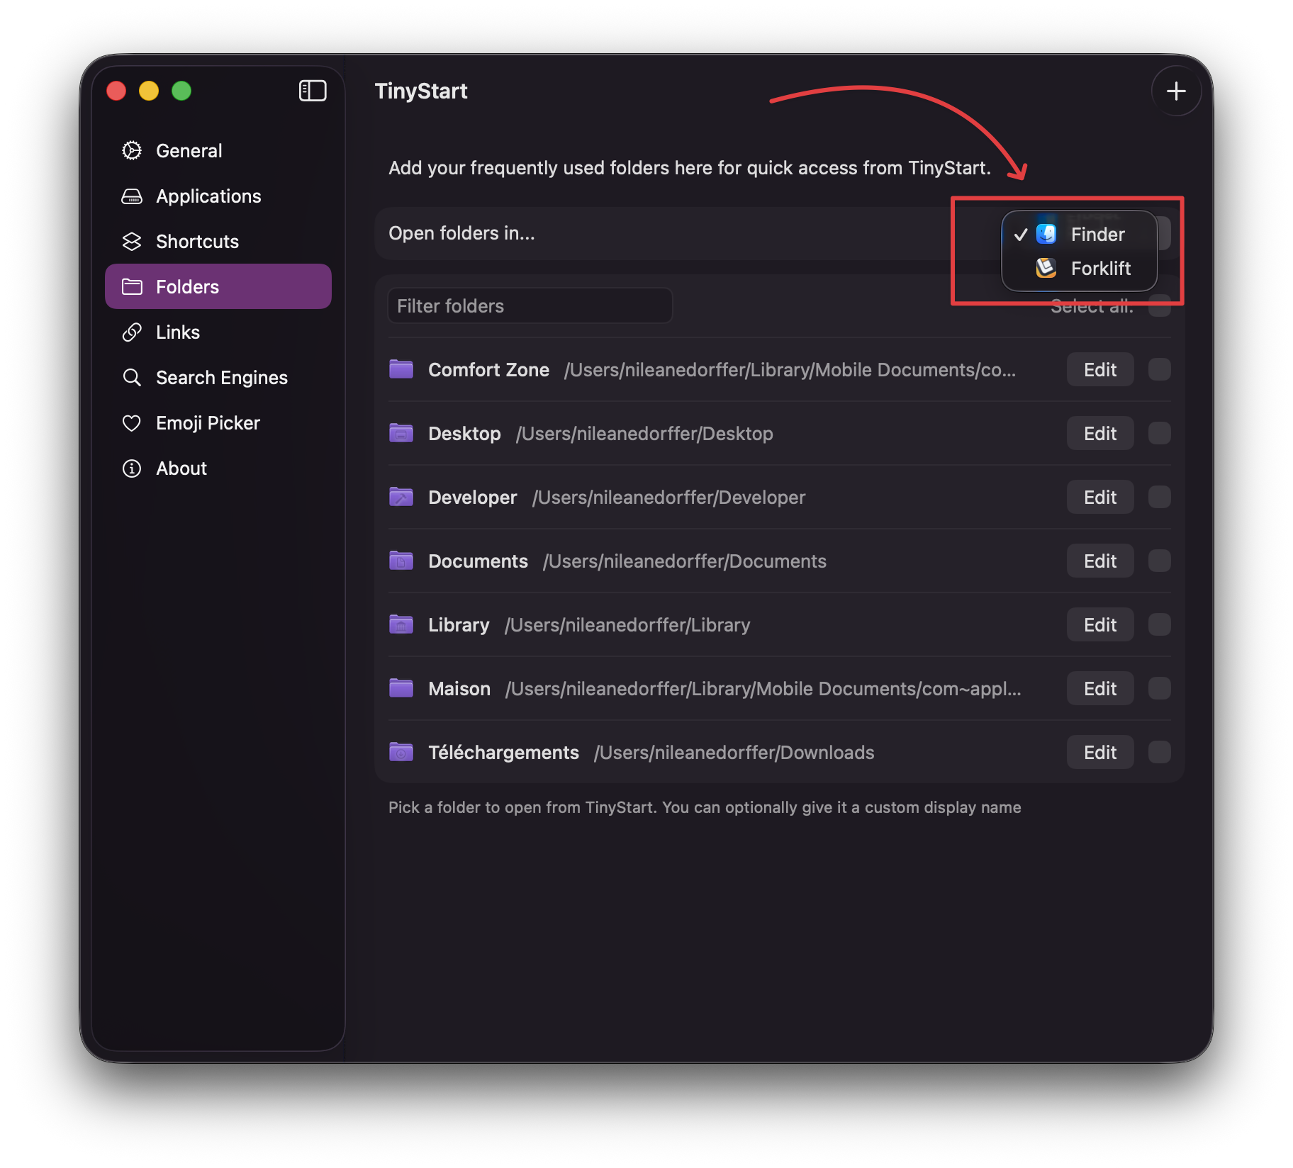Check the Desktop row checkbox
The height and width of the screenshot is (1168, 1293).
(x=1160, y=433)
